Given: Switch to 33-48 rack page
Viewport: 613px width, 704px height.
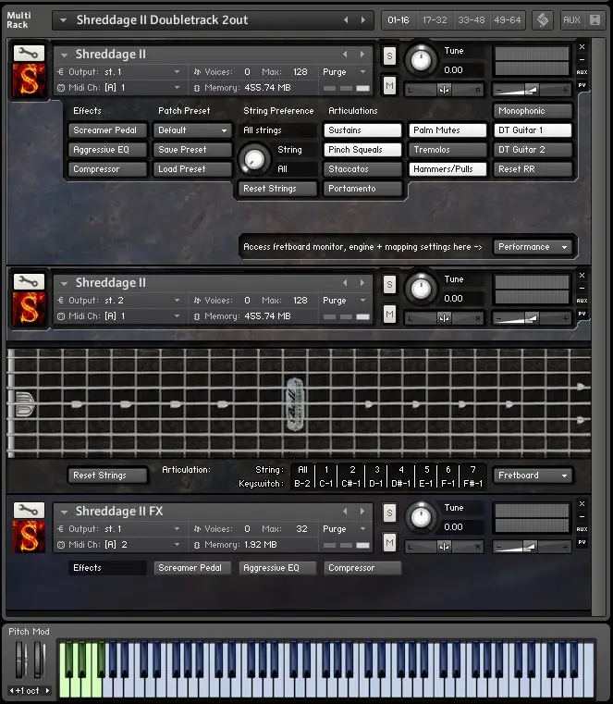Looking at the screenshot, I should (x=472, y=20).
